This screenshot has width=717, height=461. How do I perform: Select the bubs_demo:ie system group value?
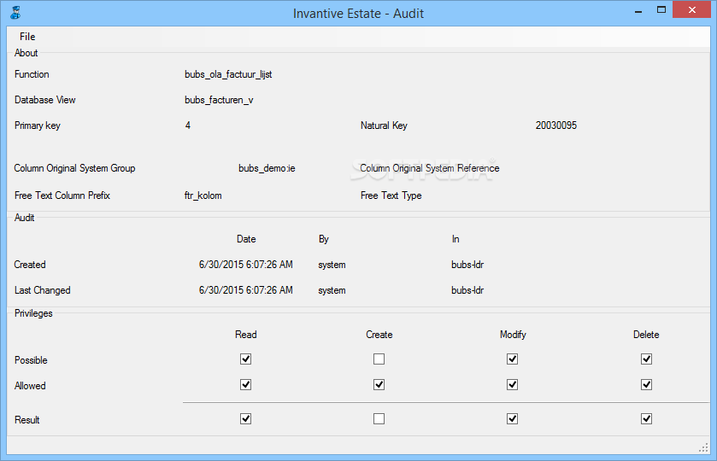267,168
